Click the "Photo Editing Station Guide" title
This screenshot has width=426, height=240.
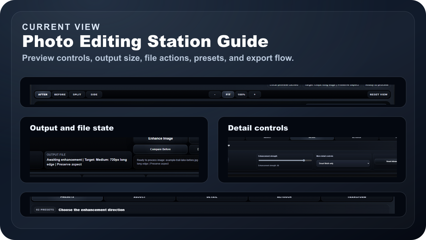145,41
